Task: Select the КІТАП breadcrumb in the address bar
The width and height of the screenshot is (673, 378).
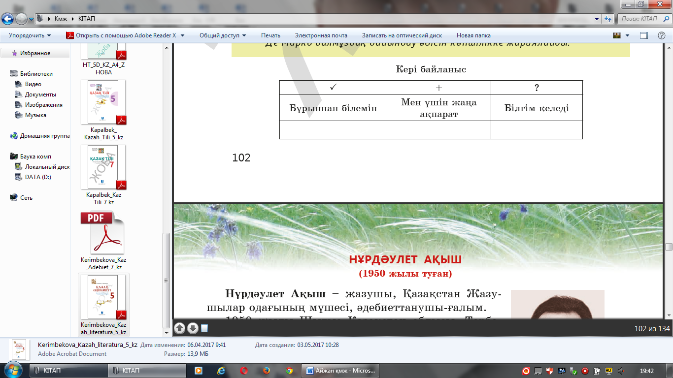Action: [86, 19]
